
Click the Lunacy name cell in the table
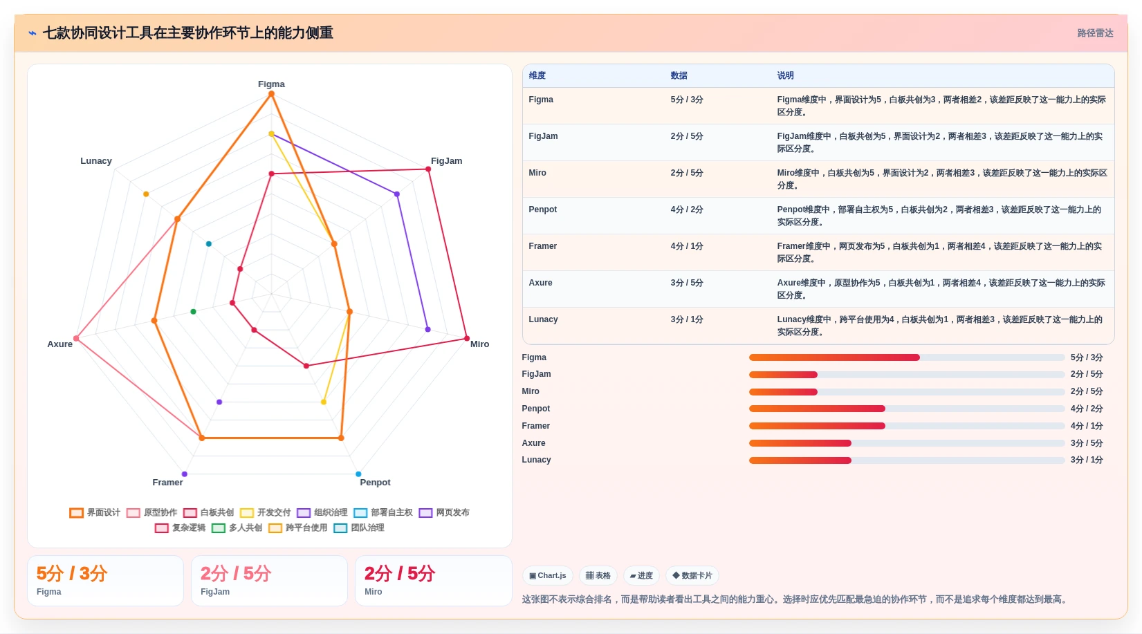point(544,319)
